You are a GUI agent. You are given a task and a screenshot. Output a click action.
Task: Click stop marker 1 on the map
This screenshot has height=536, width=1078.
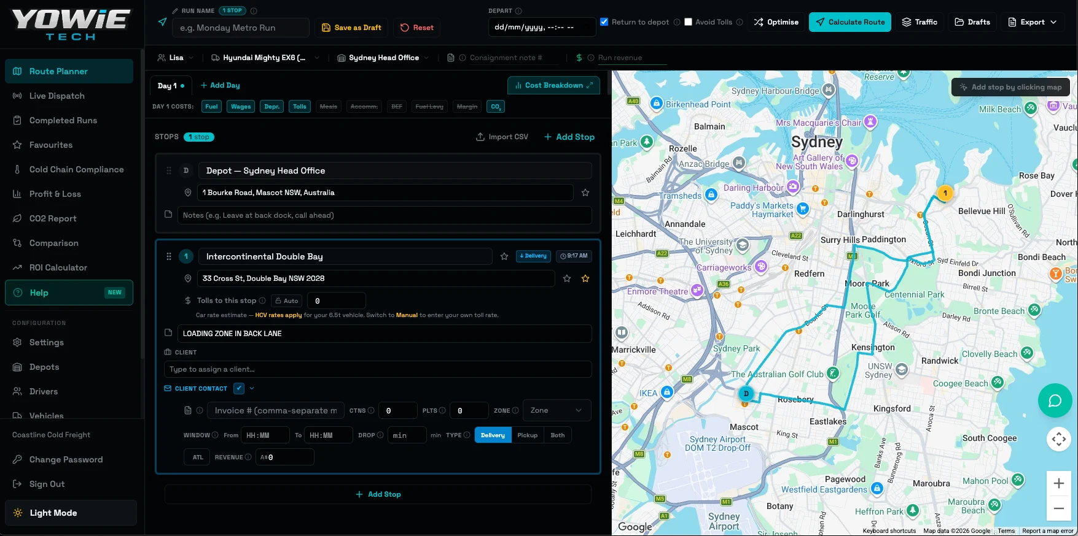[945, 193]
